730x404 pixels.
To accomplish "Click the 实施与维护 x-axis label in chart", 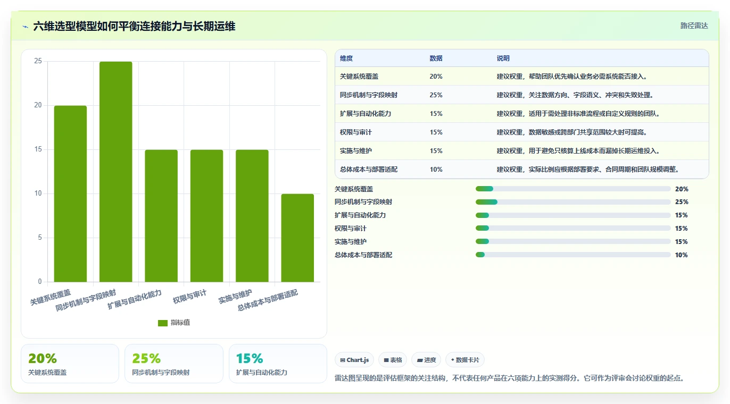I will pos(235,297).
